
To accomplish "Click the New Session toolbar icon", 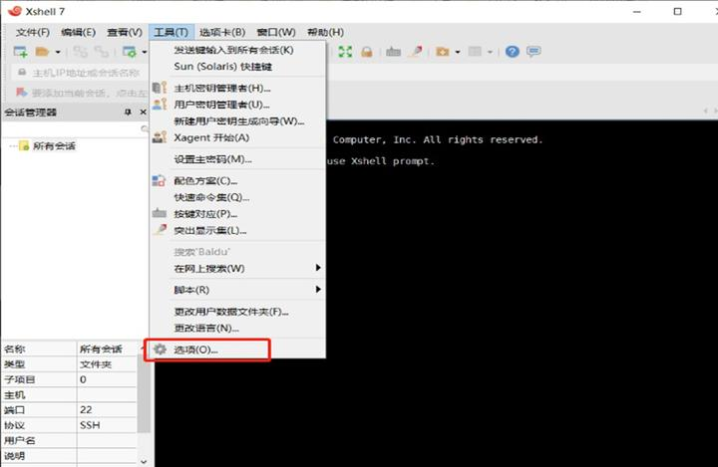I will coord(20,52).
